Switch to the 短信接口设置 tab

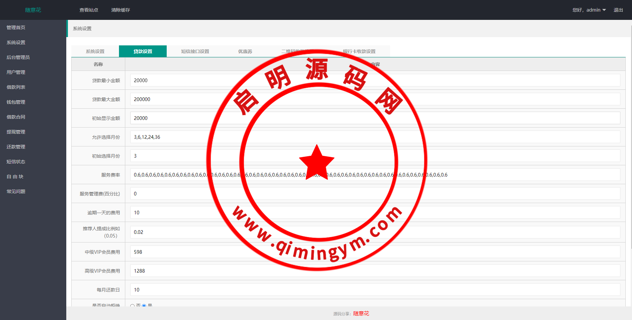tap(195, 51)
